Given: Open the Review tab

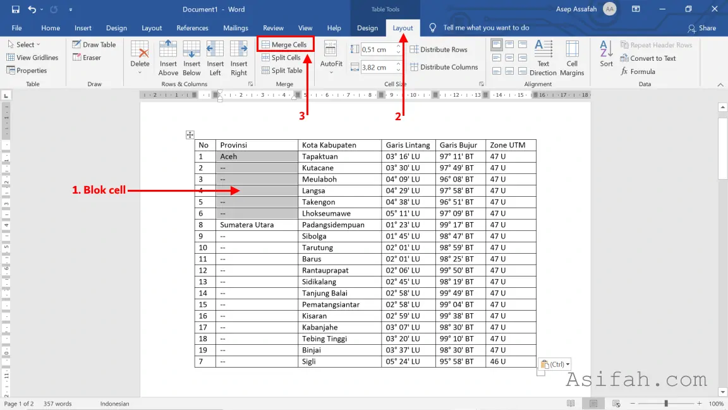Looking at the screenshot, I should [x=273, y=28].
